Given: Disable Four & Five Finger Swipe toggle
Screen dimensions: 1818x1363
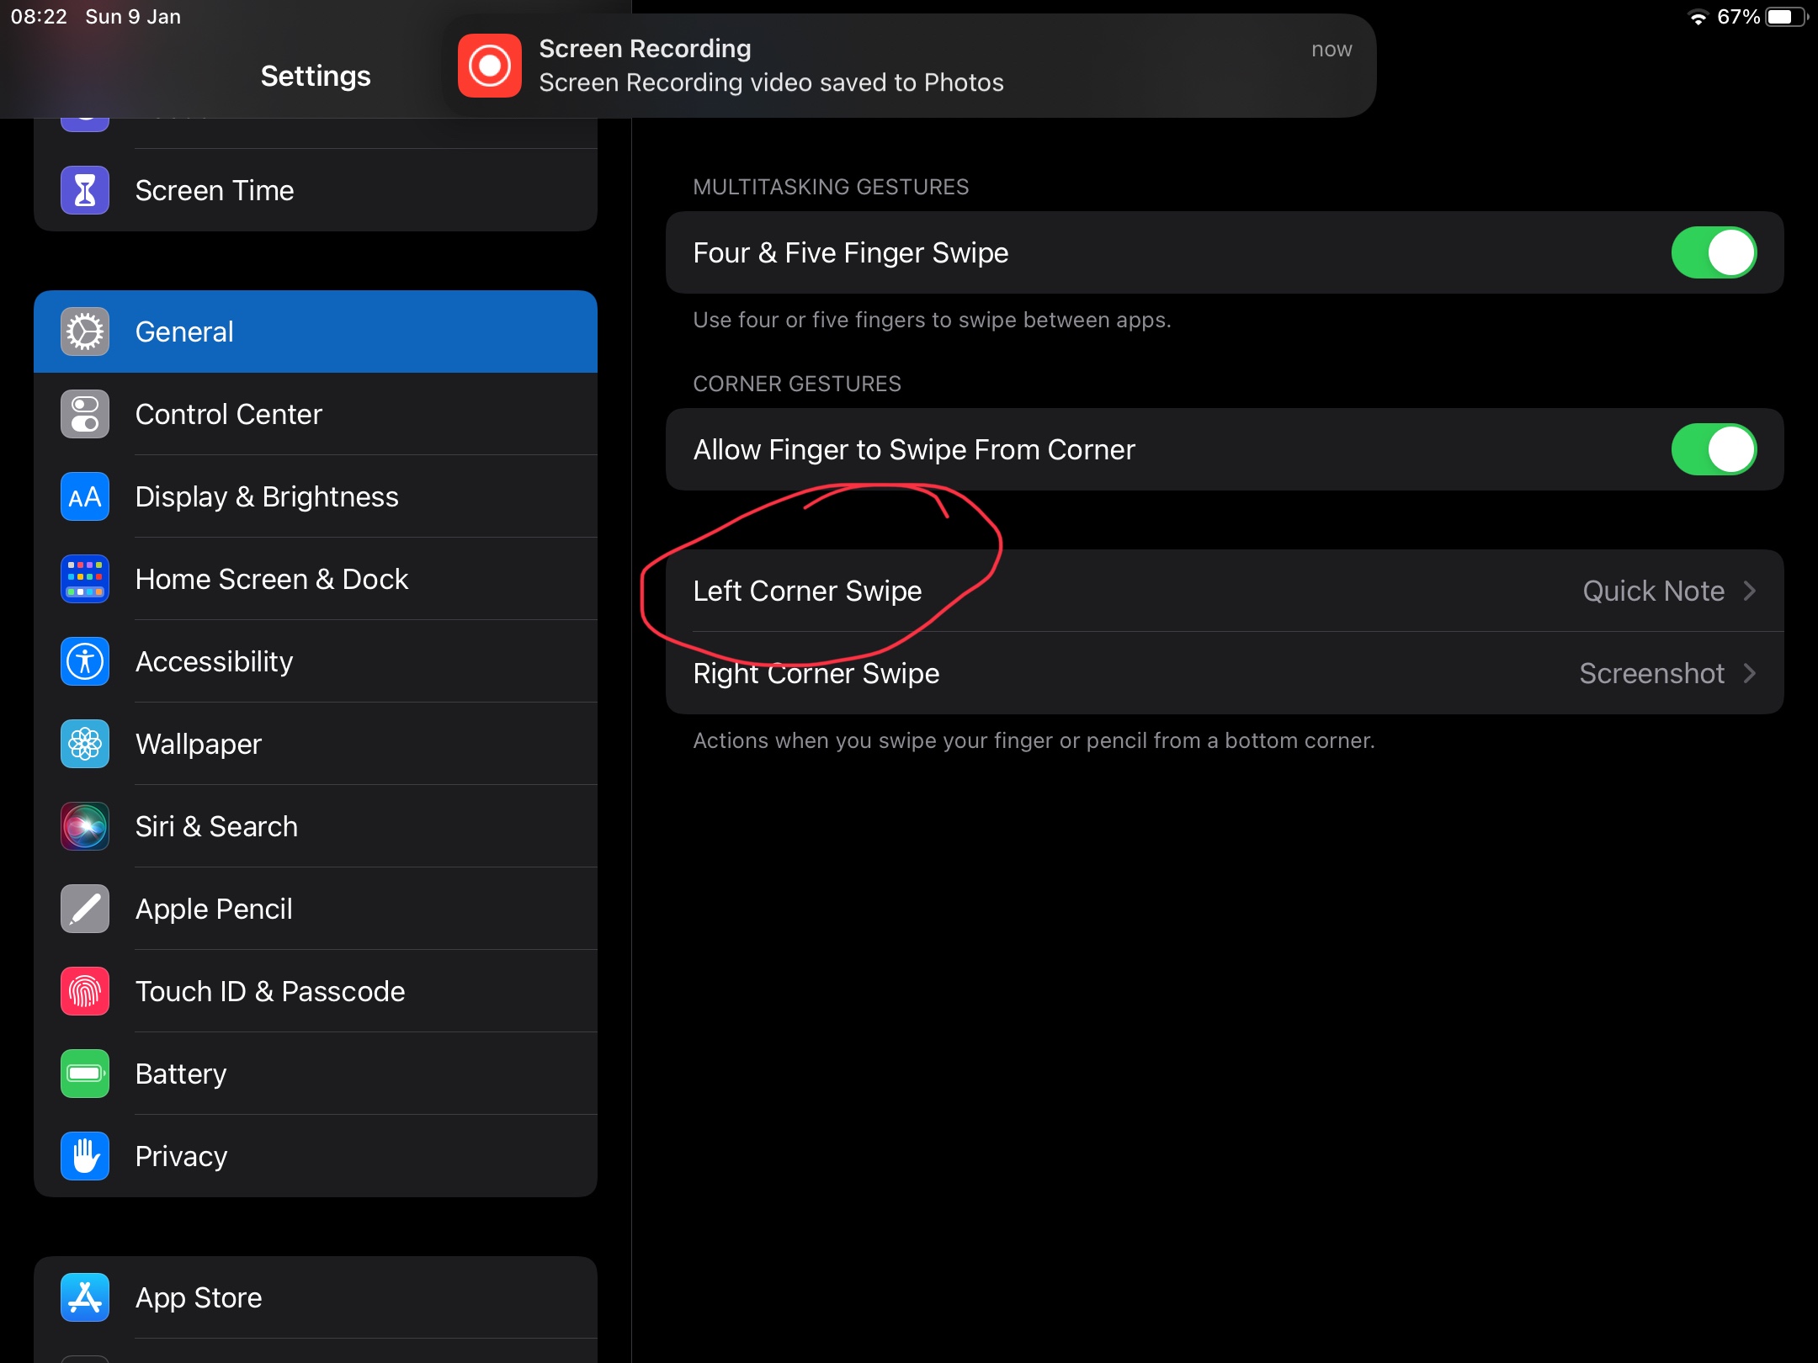Looking at the screenshot, I should tap(1713, 253).
